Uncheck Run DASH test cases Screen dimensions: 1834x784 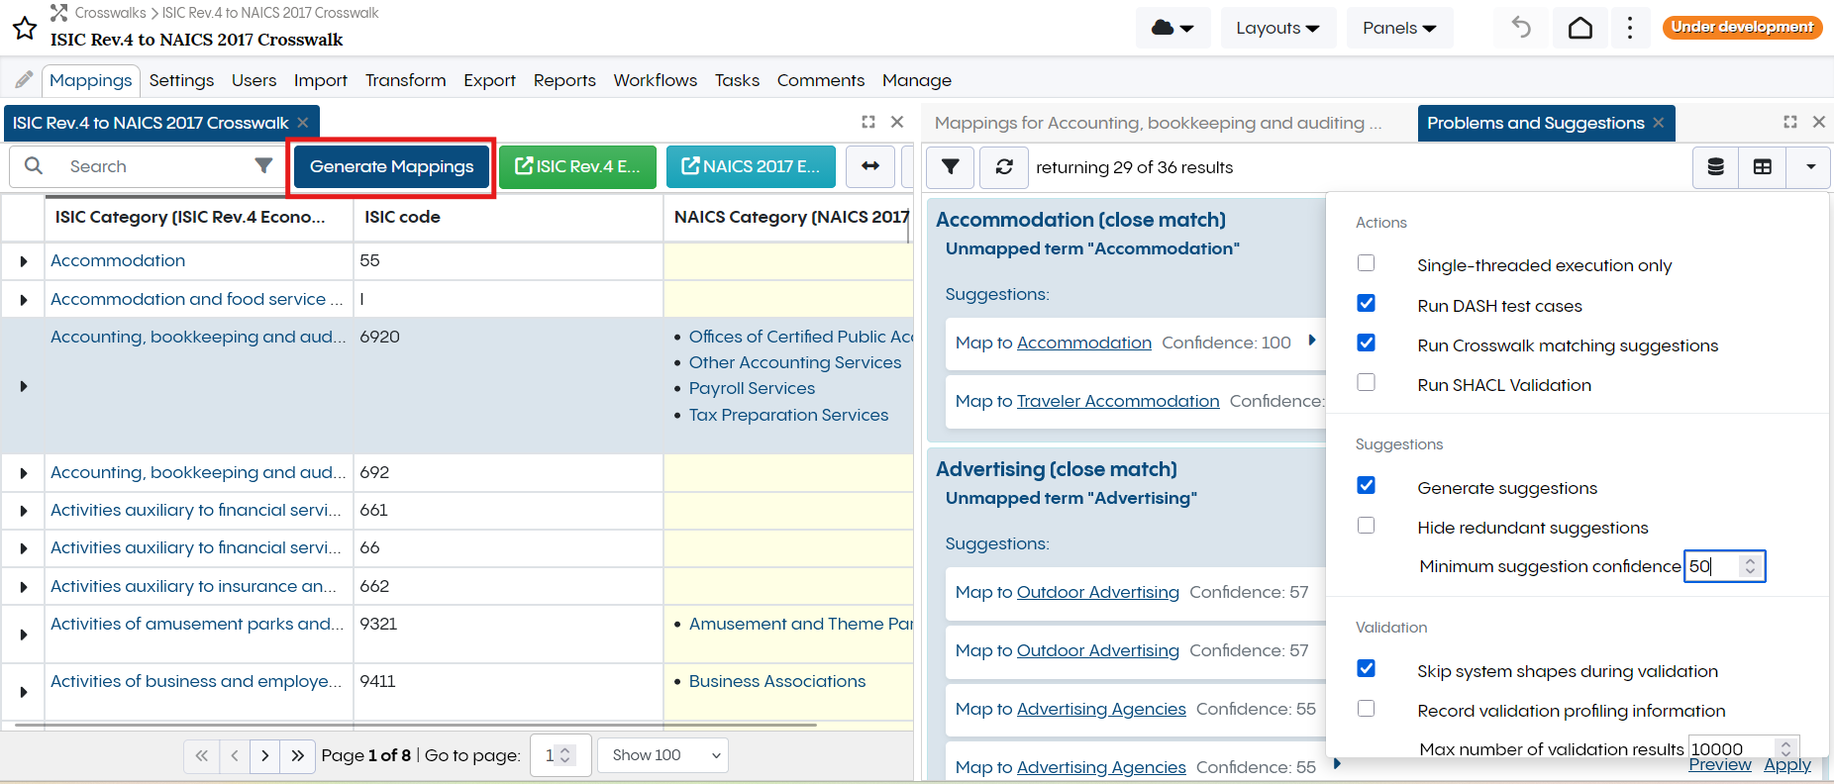pyautogui.click(x=1367, y=304)
